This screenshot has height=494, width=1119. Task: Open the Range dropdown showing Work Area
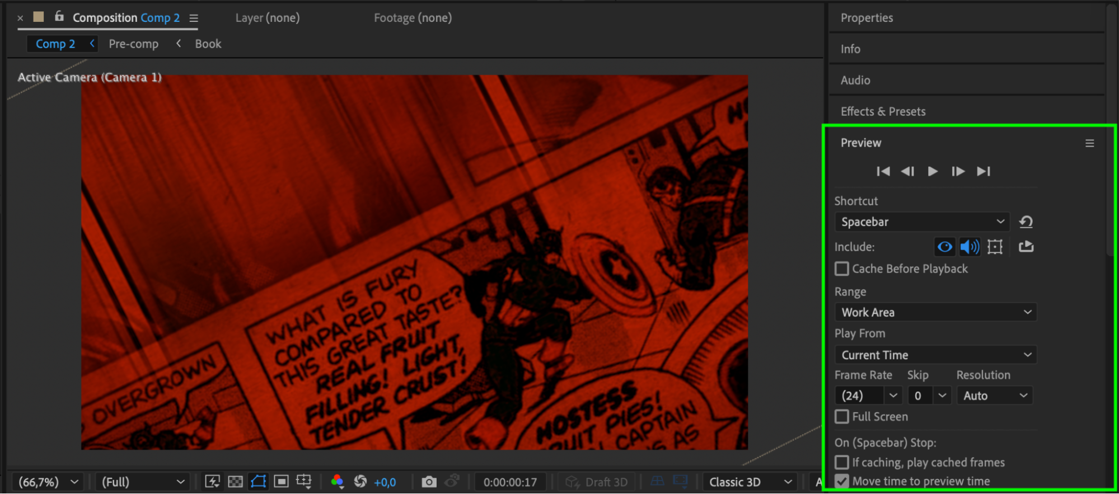click(935, 312)
